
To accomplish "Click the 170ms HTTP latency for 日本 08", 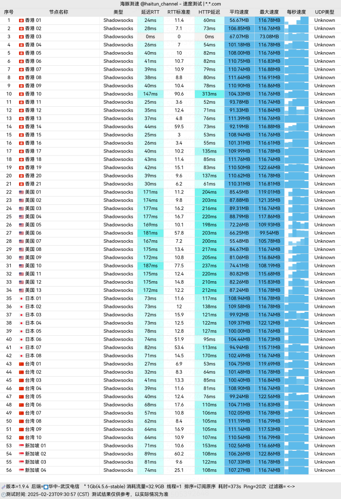I will tap(209, 356).
